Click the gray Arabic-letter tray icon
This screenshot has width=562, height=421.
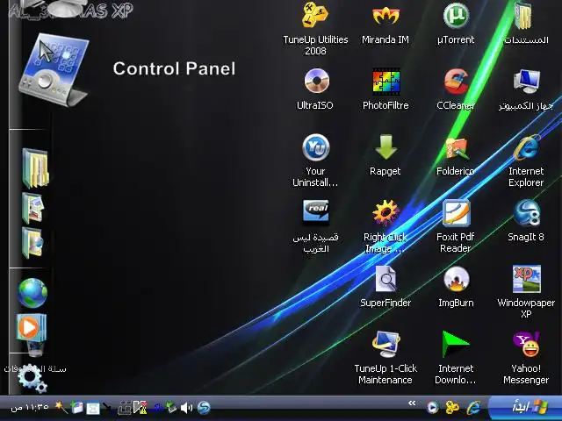124,408
